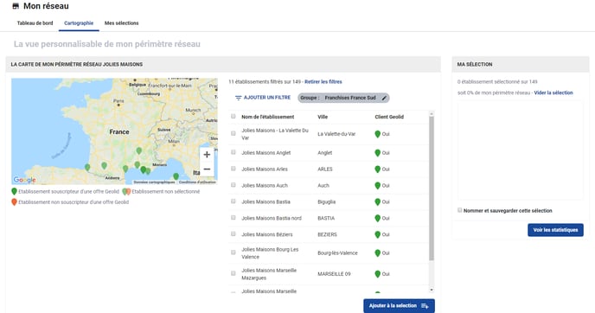The width and height of the screenshot is (595, 313).
Task: Enable Nommer et sauvegarder cette sélection
Action: (x=460, y=210)
